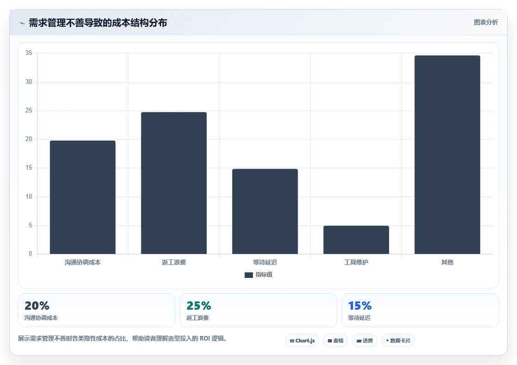Click the 其他 x-axis label
The width and height of the screenshot is (517, 365).
coord(447,262)
